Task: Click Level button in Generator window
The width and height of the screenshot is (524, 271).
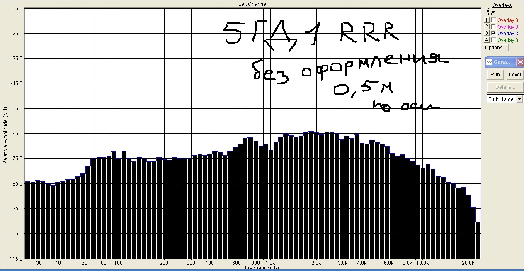Action: (x=515, y=75)
